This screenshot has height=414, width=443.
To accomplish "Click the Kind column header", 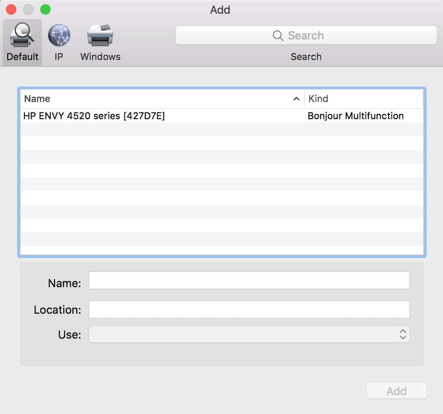I will coord(364,99).
